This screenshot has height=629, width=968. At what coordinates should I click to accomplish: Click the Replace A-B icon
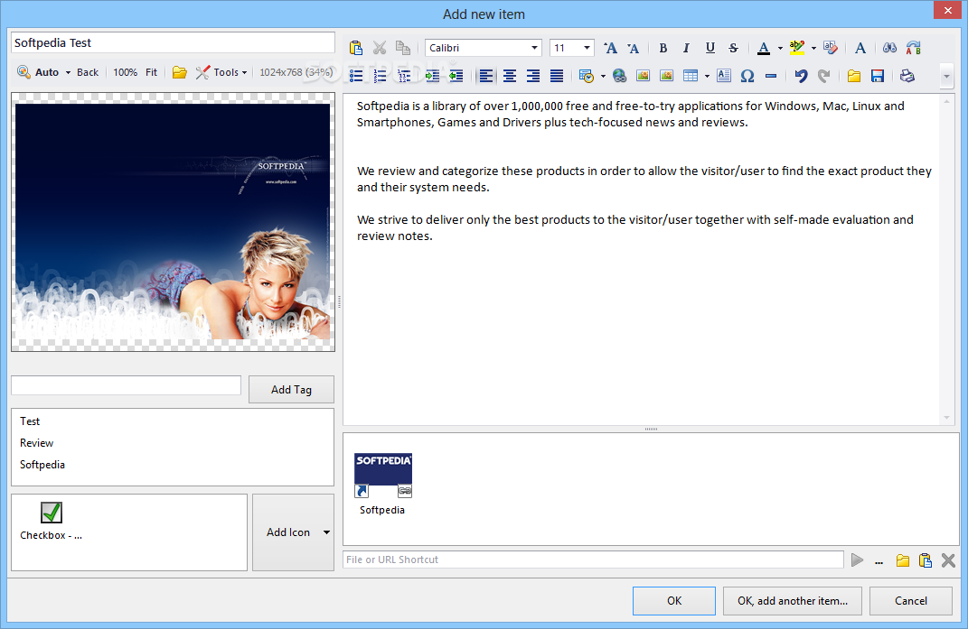pos(913,48)
